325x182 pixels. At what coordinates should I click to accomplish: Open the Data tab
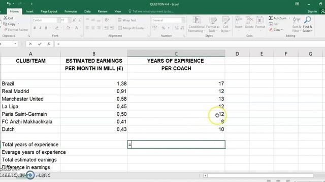click(x=87, y=11)
